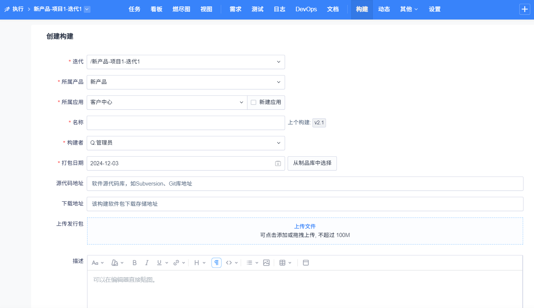Click the 上传文件 link
The width and height of the screenshot is (534, 308).
[x=305, y=226]
